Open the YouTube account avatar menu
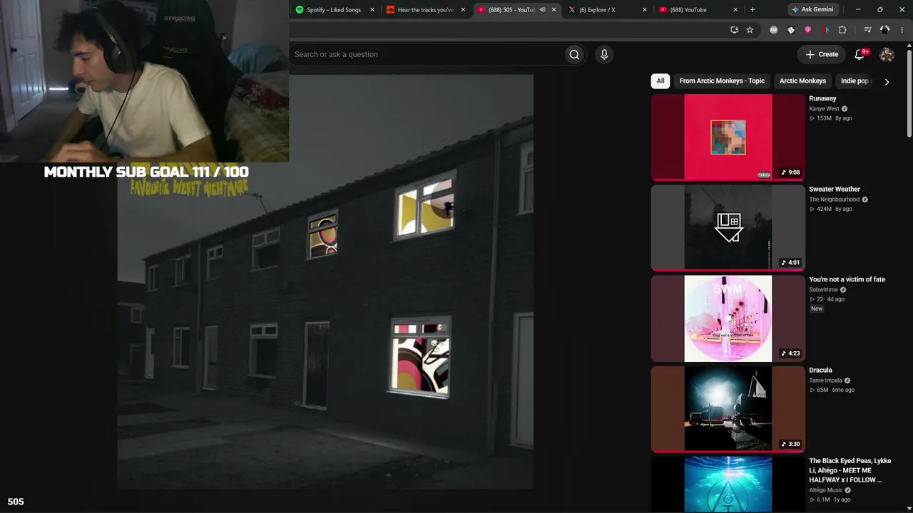This screenshot has width=913, height=513. (x=887, y=54)
